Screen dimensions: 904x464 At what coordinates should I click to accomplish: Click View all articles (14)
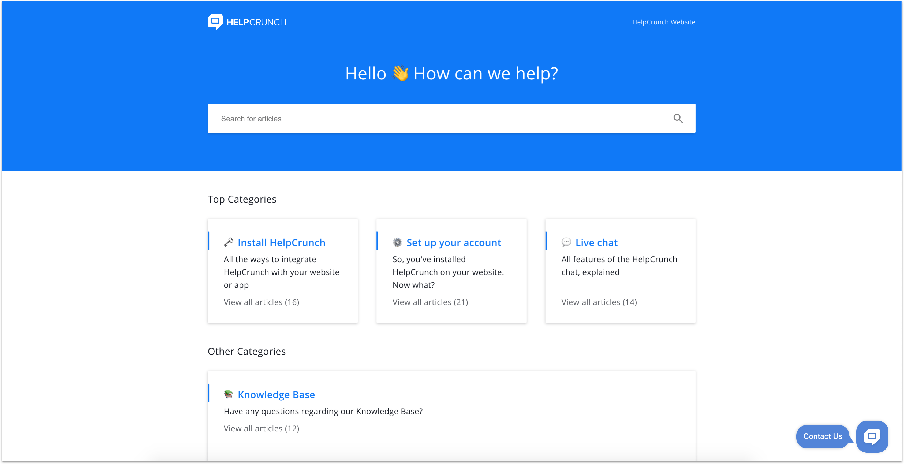click(x=599, y=302)
